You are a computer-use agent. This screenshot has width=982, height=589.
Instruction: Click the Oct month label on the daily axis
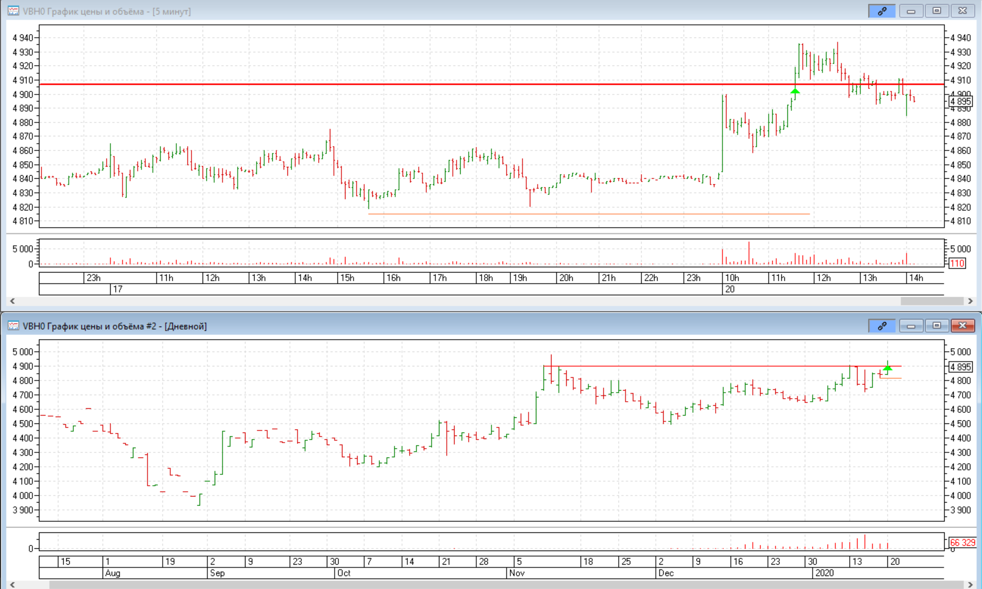click(344, 573)
